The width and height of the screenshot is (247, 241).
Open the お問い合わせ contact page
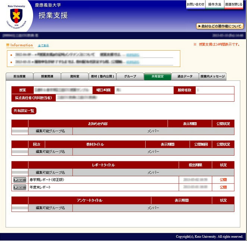point(196,4)
